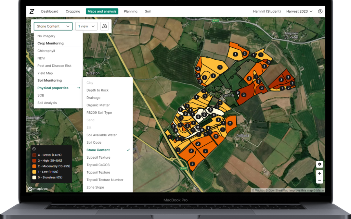This screenshot has height=219, width=351.
Task: Open the Soil tab
Action: click(148, 11)
